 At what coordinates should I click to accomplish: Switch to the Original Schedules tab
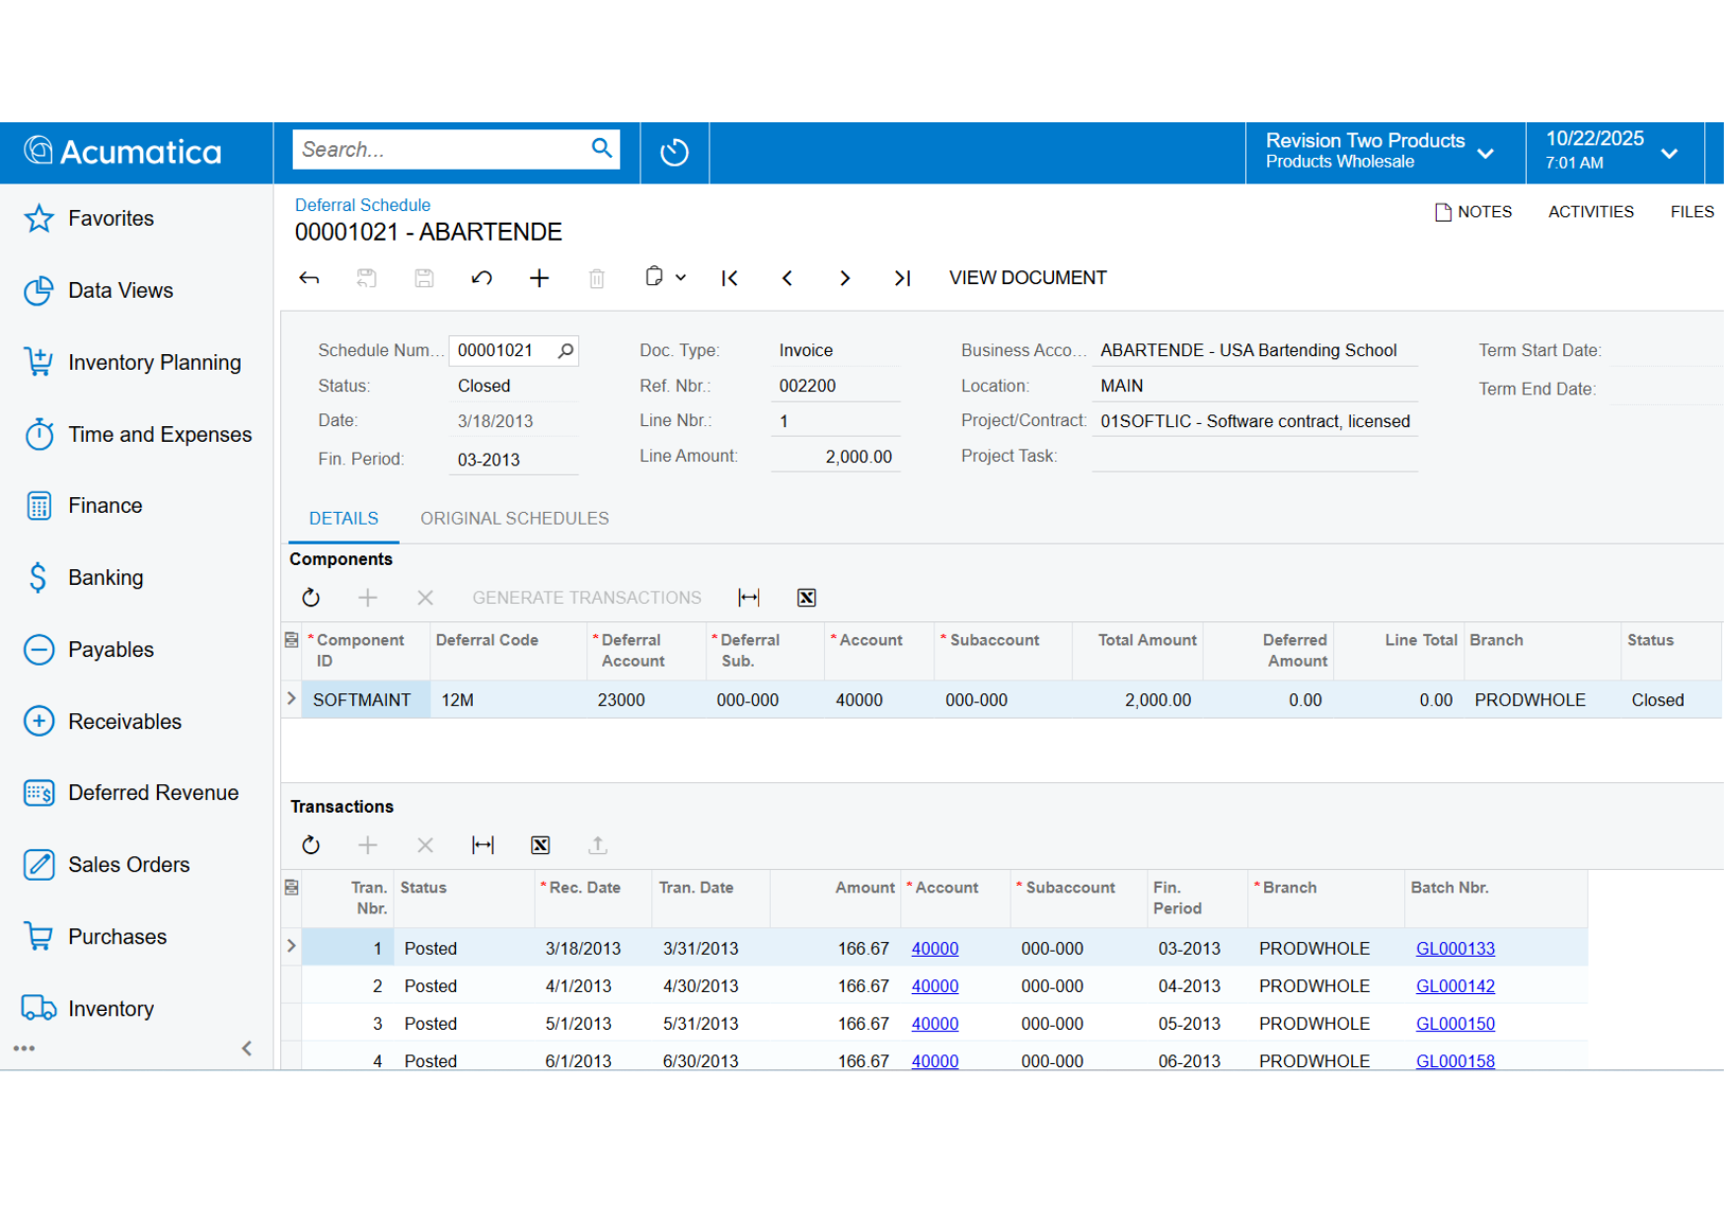[514, 519]
